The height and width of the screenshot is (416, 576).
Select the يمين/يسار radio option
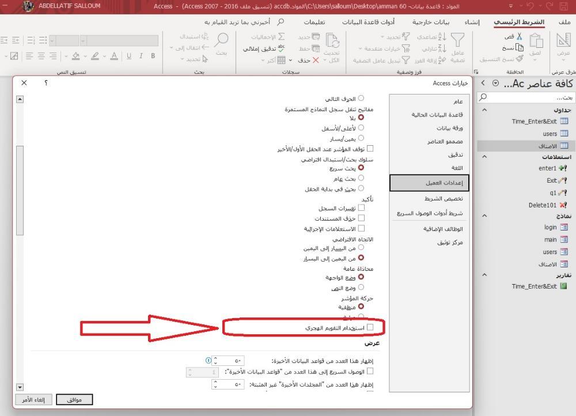click(x=361, y=138)
